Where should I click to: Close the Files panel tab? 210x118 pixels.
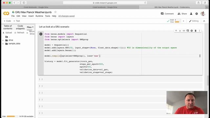[33, 27]
